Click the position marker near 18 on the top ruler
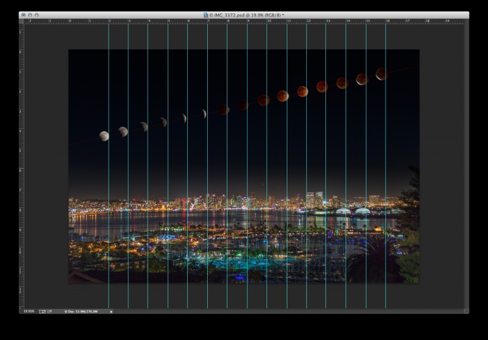This screenshot has width=488, height=340. pyautogui.click(x=428, y=21)
